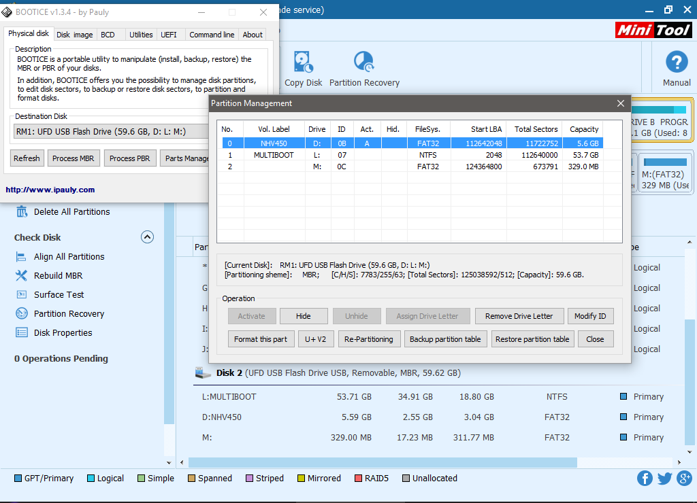Open MiniTool's Twitter page icon

(x=664, y=478)
